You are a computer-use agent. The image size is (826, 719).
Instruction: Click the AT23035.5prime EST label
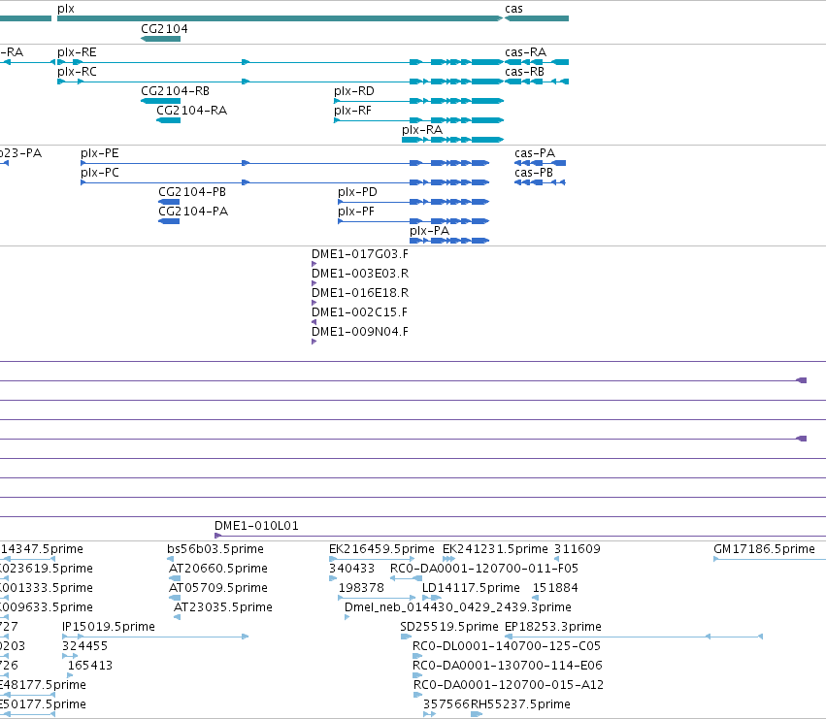[x=223, y=607]
